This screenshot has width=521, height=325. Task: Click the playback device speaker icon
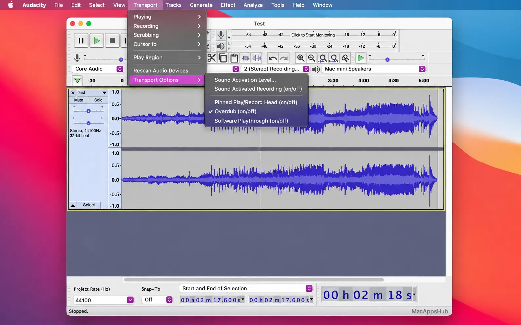(316, 69)
